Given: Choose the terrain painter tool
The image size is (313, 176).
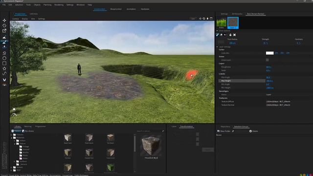Looking at the screenshot, I should coord(4,42).
